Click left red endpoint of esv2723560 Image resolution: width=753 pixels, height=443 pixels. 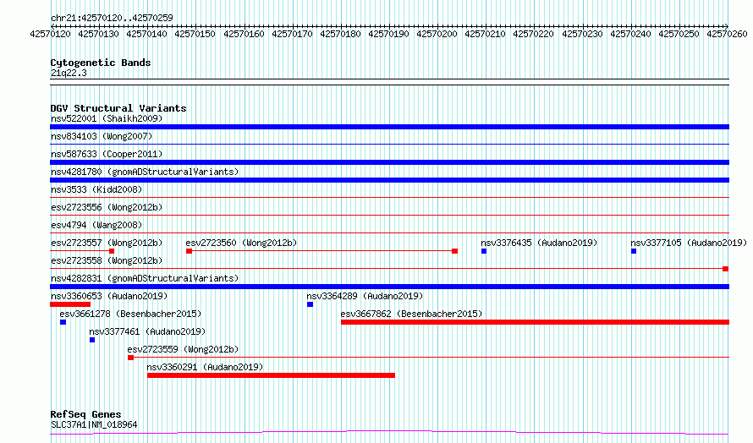coord(190,251)
